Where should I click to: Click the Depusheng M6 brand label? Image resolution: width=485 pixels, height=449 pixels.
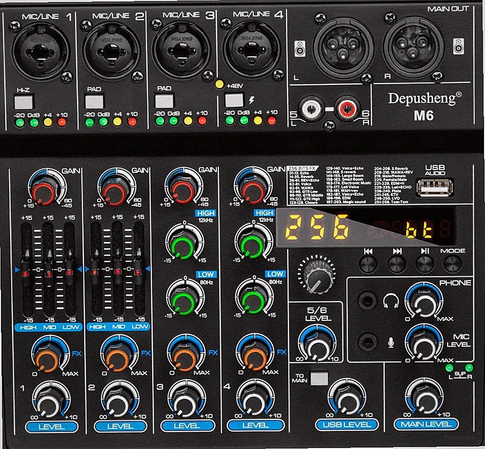[x=425, y=106]
